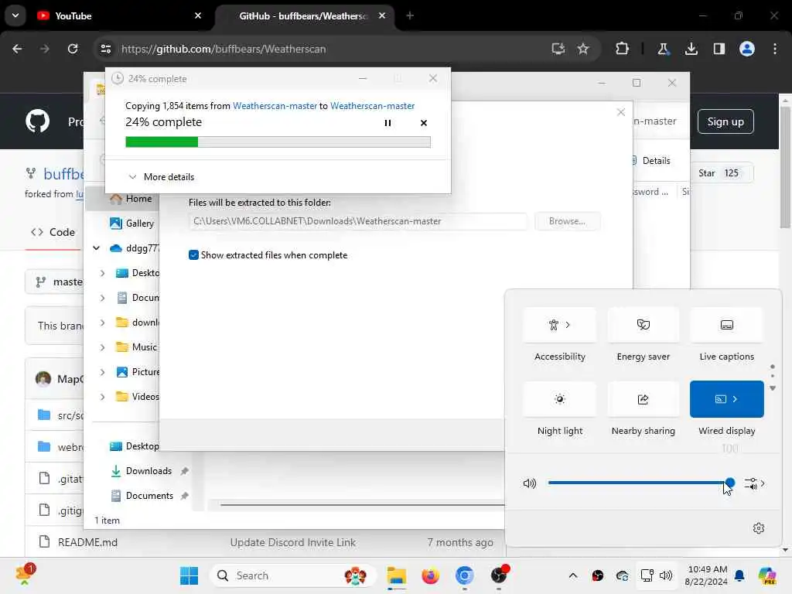Expand the Pictures folder node
The image size is (792, 594).
(103, 372)
